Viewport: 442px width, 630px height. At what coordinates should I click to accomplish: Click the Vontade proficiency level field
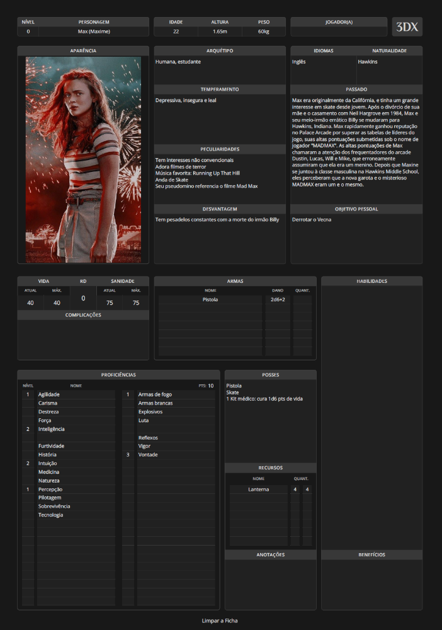pos(128,455)
